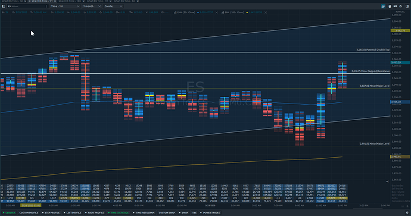Click the trading panel icon beside the gear

395,7
